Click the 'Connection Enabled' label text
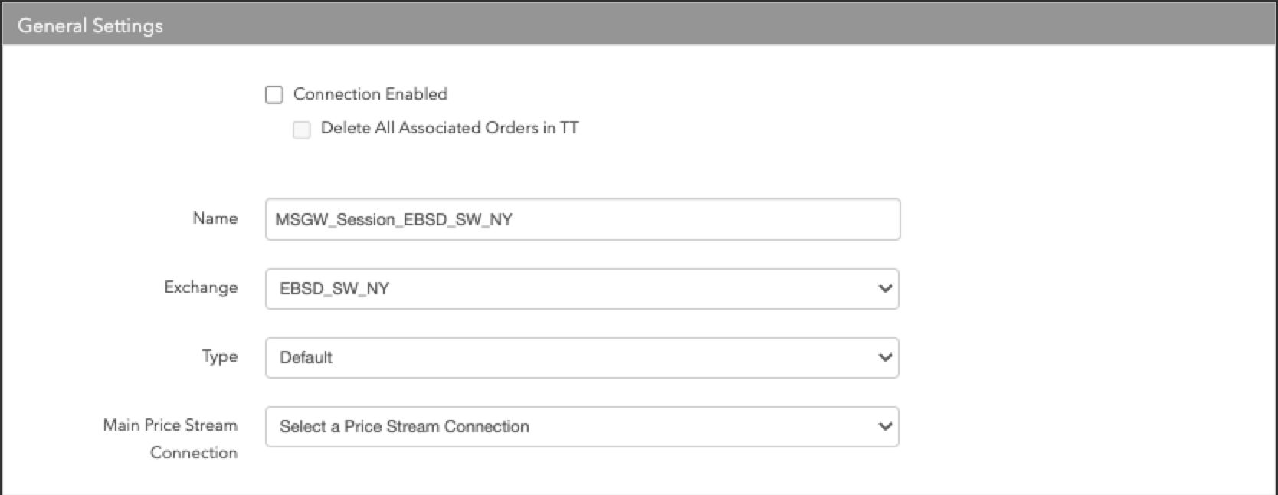 pyautogui.click(x=370, y=94)
